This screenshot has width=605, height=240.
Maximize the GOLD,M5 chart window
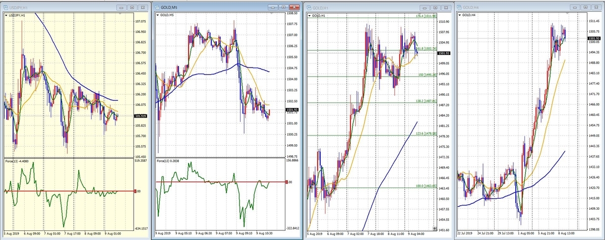284,8
